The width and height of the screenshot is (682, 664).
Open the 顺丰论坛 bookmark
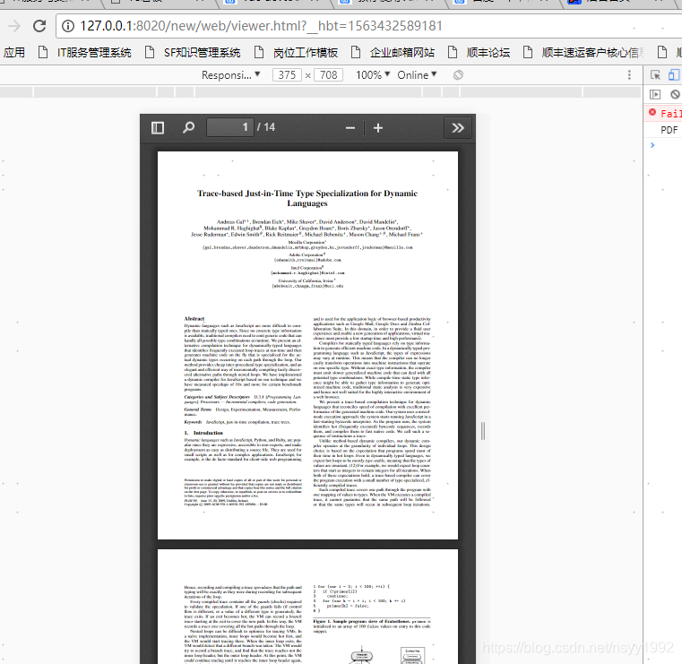(x=479, y=53)
